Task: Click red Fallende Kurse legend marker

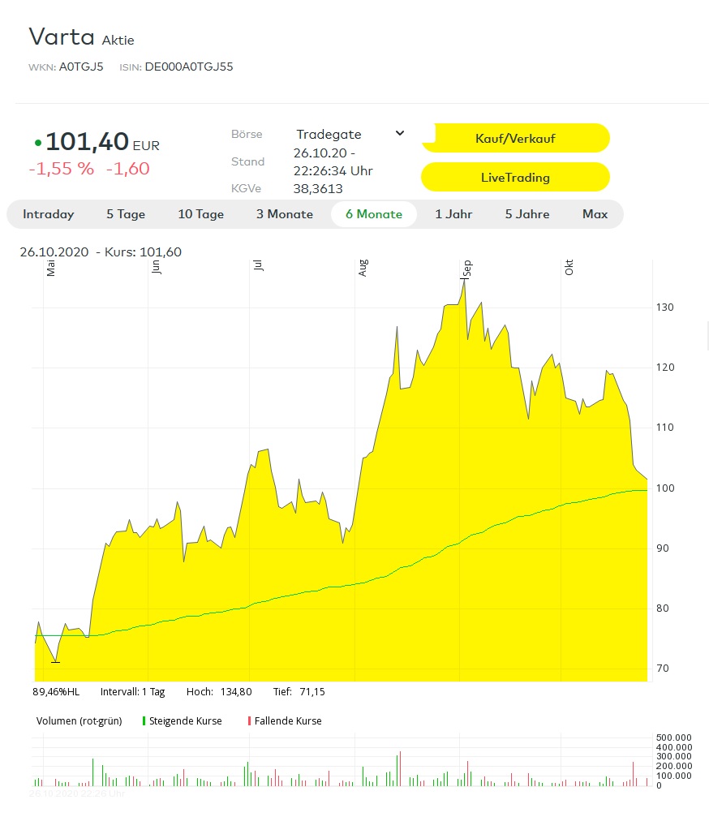Action: (249, 720)
